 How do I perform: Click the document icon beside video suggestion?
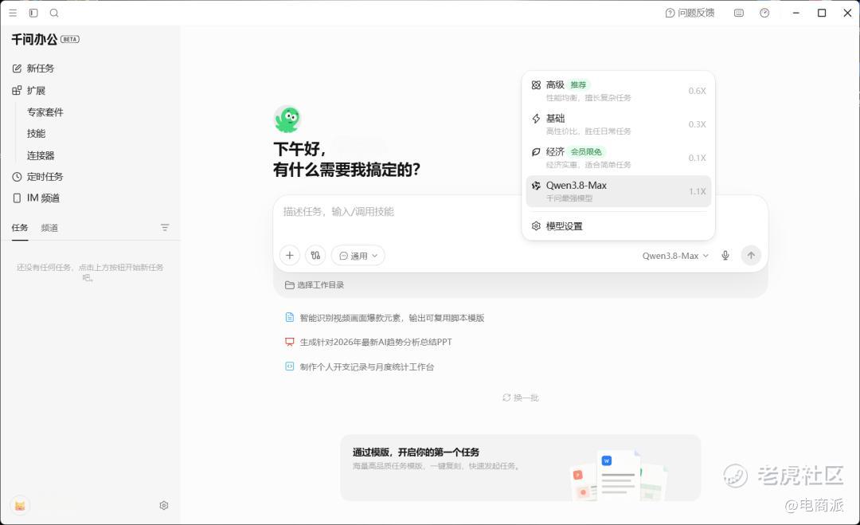coord(290,317)
